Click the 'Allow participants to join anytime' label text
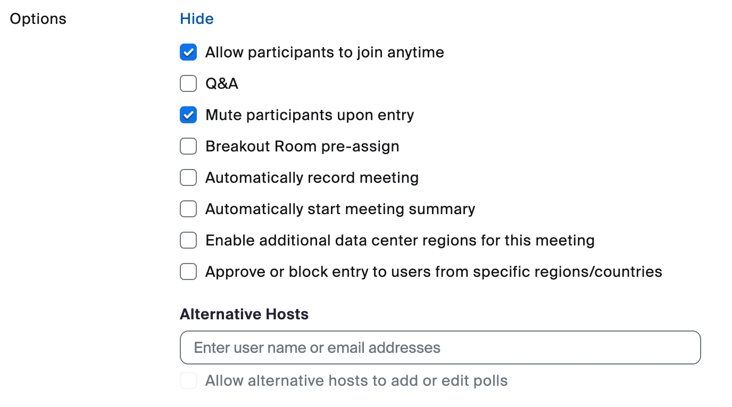 (325, 53)
